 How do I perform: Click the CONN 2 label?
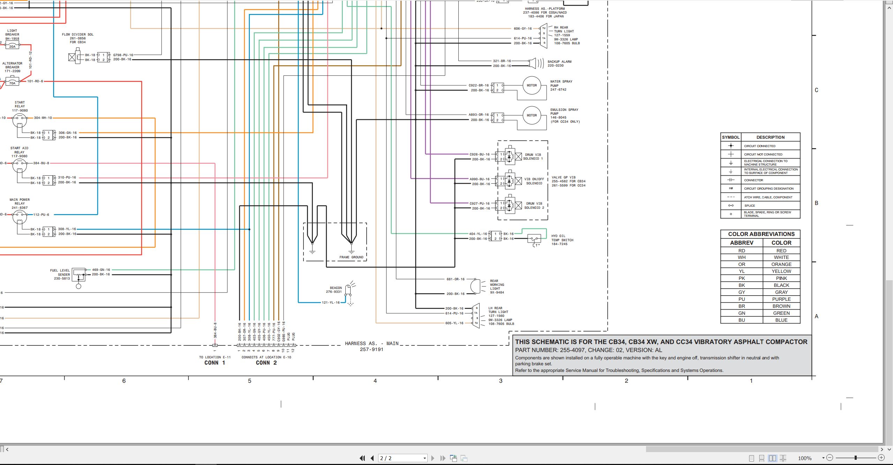click(x=266, y=363)
